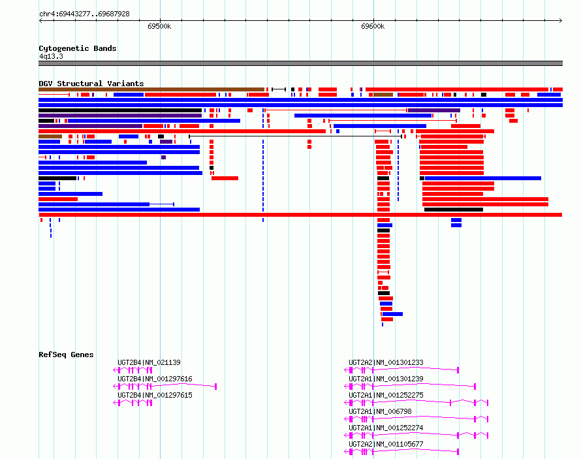Image resolution: width=581 pixels, height=459 pixels.
Task: Click the right arrowhead of the scale ruler
Action: tap(561, 20)
